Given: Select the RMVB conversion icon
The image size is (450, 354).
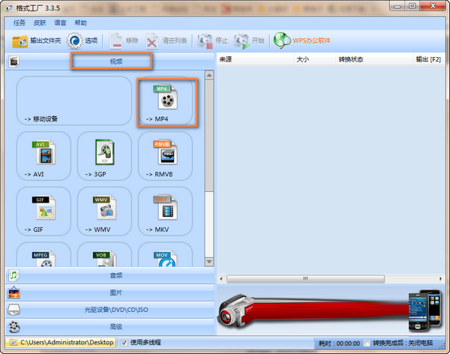Looking at the screenshot, I should [166, 157].
